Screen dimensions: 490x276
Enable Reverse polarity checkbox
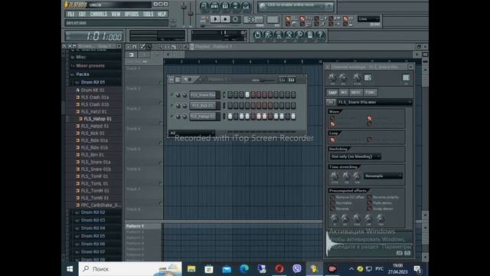(x=369, y=198)
